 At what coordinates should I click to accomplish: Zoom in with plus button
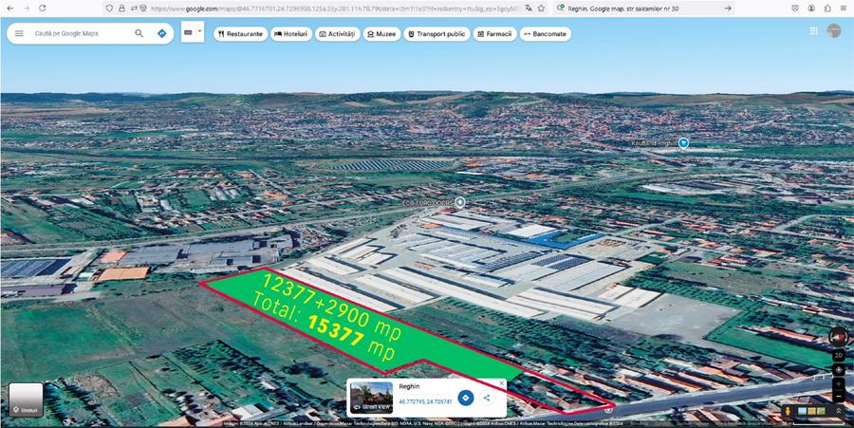click(839, 384)
